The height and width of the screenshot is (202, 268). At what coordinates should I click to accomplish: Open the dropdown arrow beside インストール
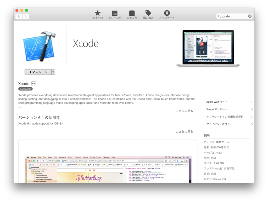tap(53, 72)
